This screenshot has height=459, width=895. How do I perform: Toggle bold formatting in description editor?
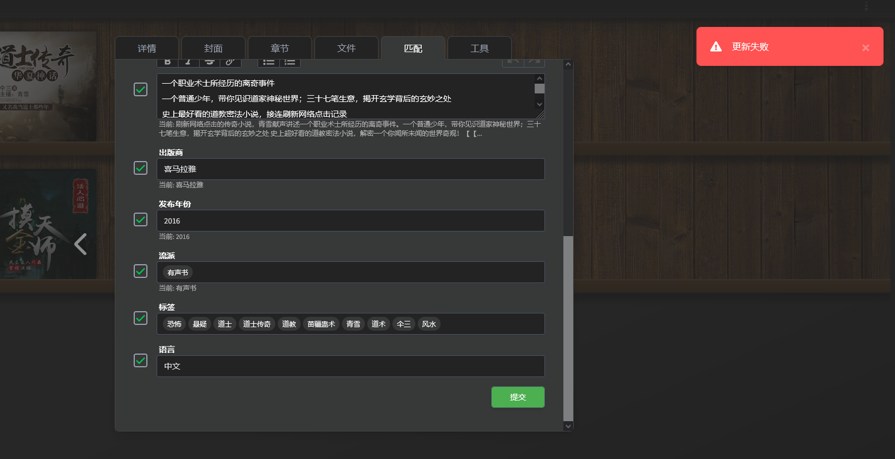(x=168, y=62)
